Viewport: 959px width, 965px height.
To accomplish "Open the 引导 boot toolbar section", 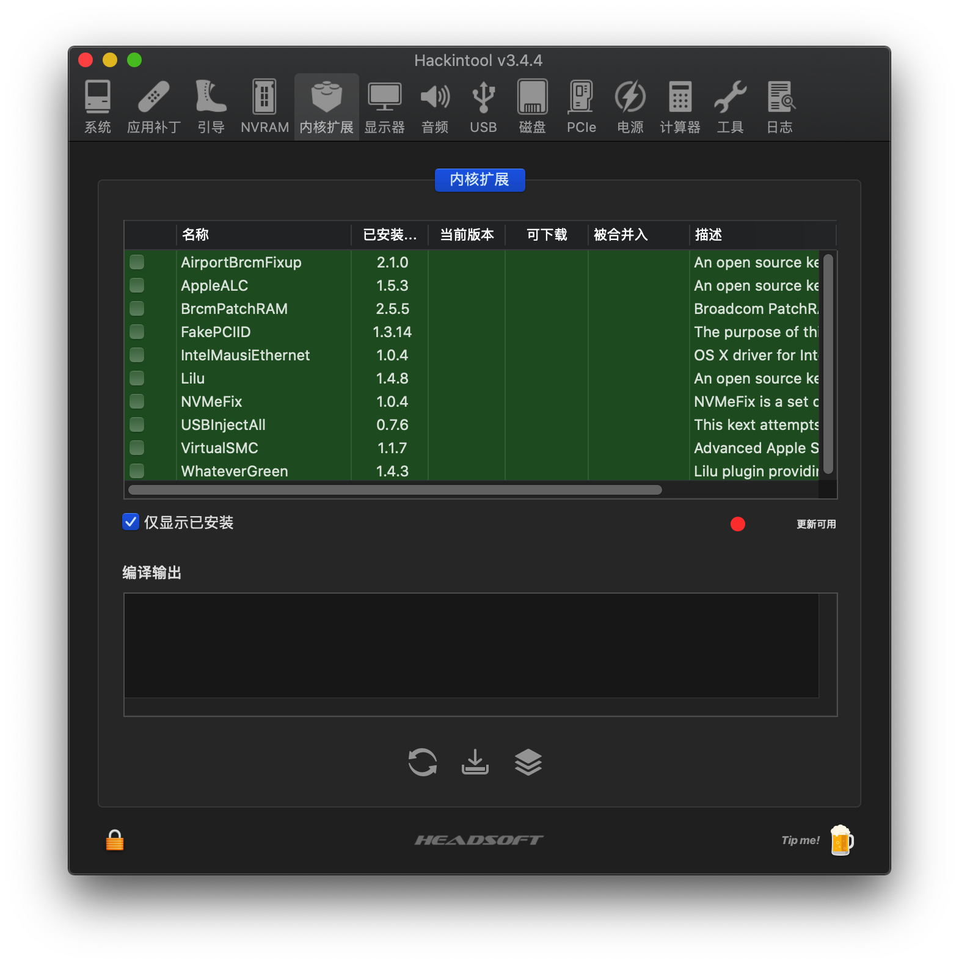I will [x=211, y=107].
